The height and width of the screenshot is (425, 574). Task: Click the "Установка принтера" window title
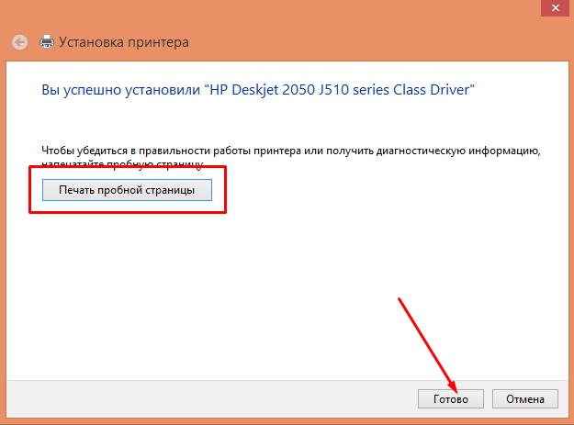pos(124,42)
